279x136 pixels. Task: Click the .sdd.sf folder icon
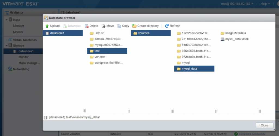[92, 33]
